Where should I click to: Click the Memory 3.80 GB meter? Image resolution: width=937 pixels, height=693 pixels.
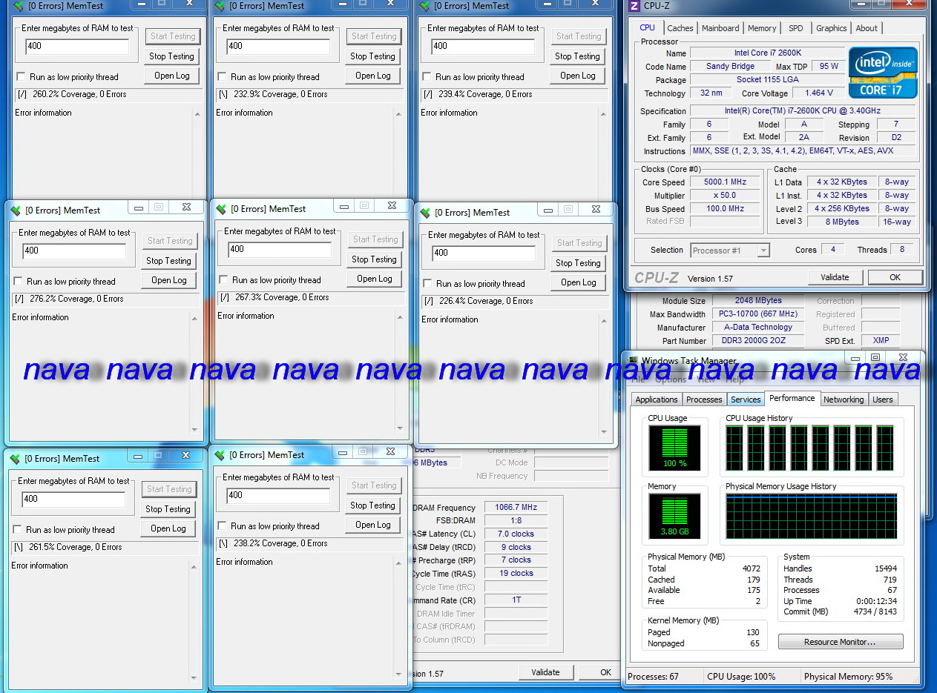click(x=674, y=517)
